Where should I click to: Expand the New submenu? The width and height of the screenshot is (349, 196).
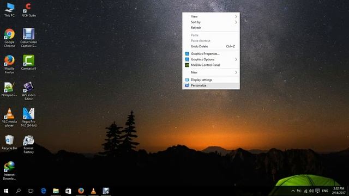click(211, 72)
